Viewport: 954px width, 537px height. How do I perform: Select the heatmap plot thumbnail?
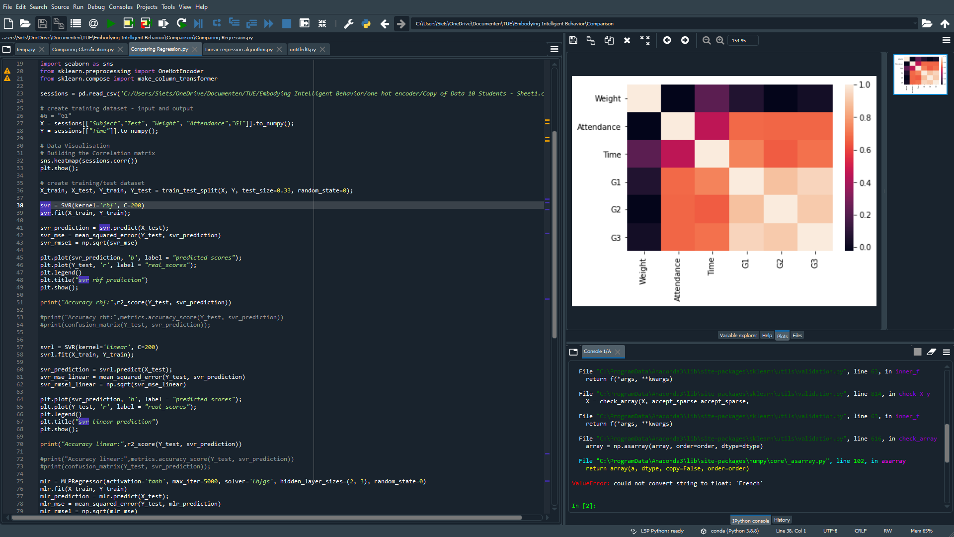tap(920, 75)
